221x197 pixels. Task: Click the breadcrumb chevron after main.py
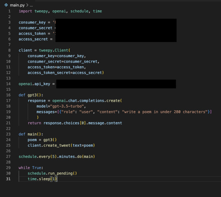click(x=27, y=5)
